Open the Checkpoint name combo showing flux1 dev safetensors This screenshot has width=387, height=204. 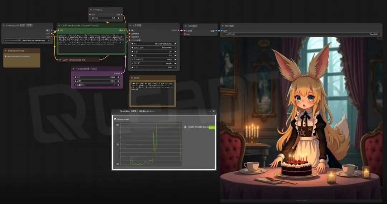coord(27,41)
